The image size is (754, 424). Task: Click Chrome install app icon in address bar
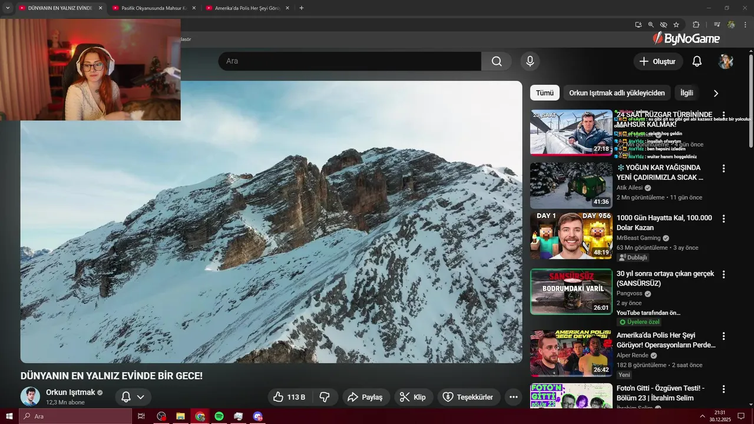click(x=638, y=25)
